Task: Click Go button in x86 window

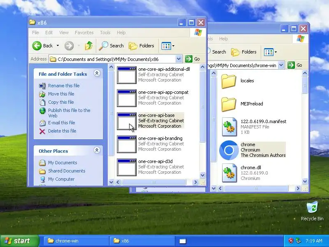Action: (x=192, y=59)
